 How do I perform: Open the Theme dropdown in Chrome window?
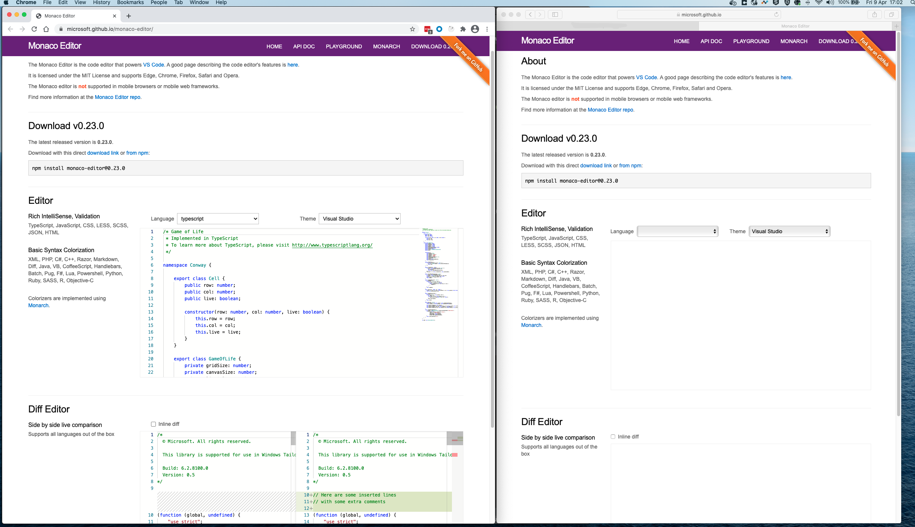[360, 219]
